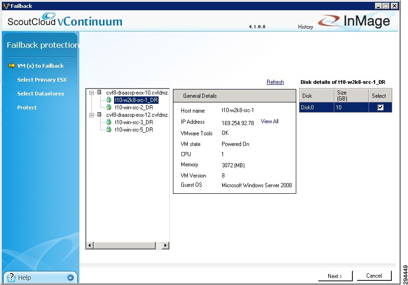Collapse the cvf8-draassp-esx-10 tree node
The width and height of the screenshot is (408, 285).
click(x=92, y=93)
